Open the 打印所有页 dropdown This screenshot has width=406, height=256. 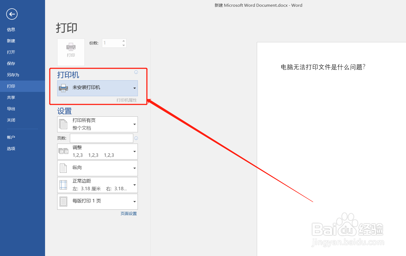point(97,124)
